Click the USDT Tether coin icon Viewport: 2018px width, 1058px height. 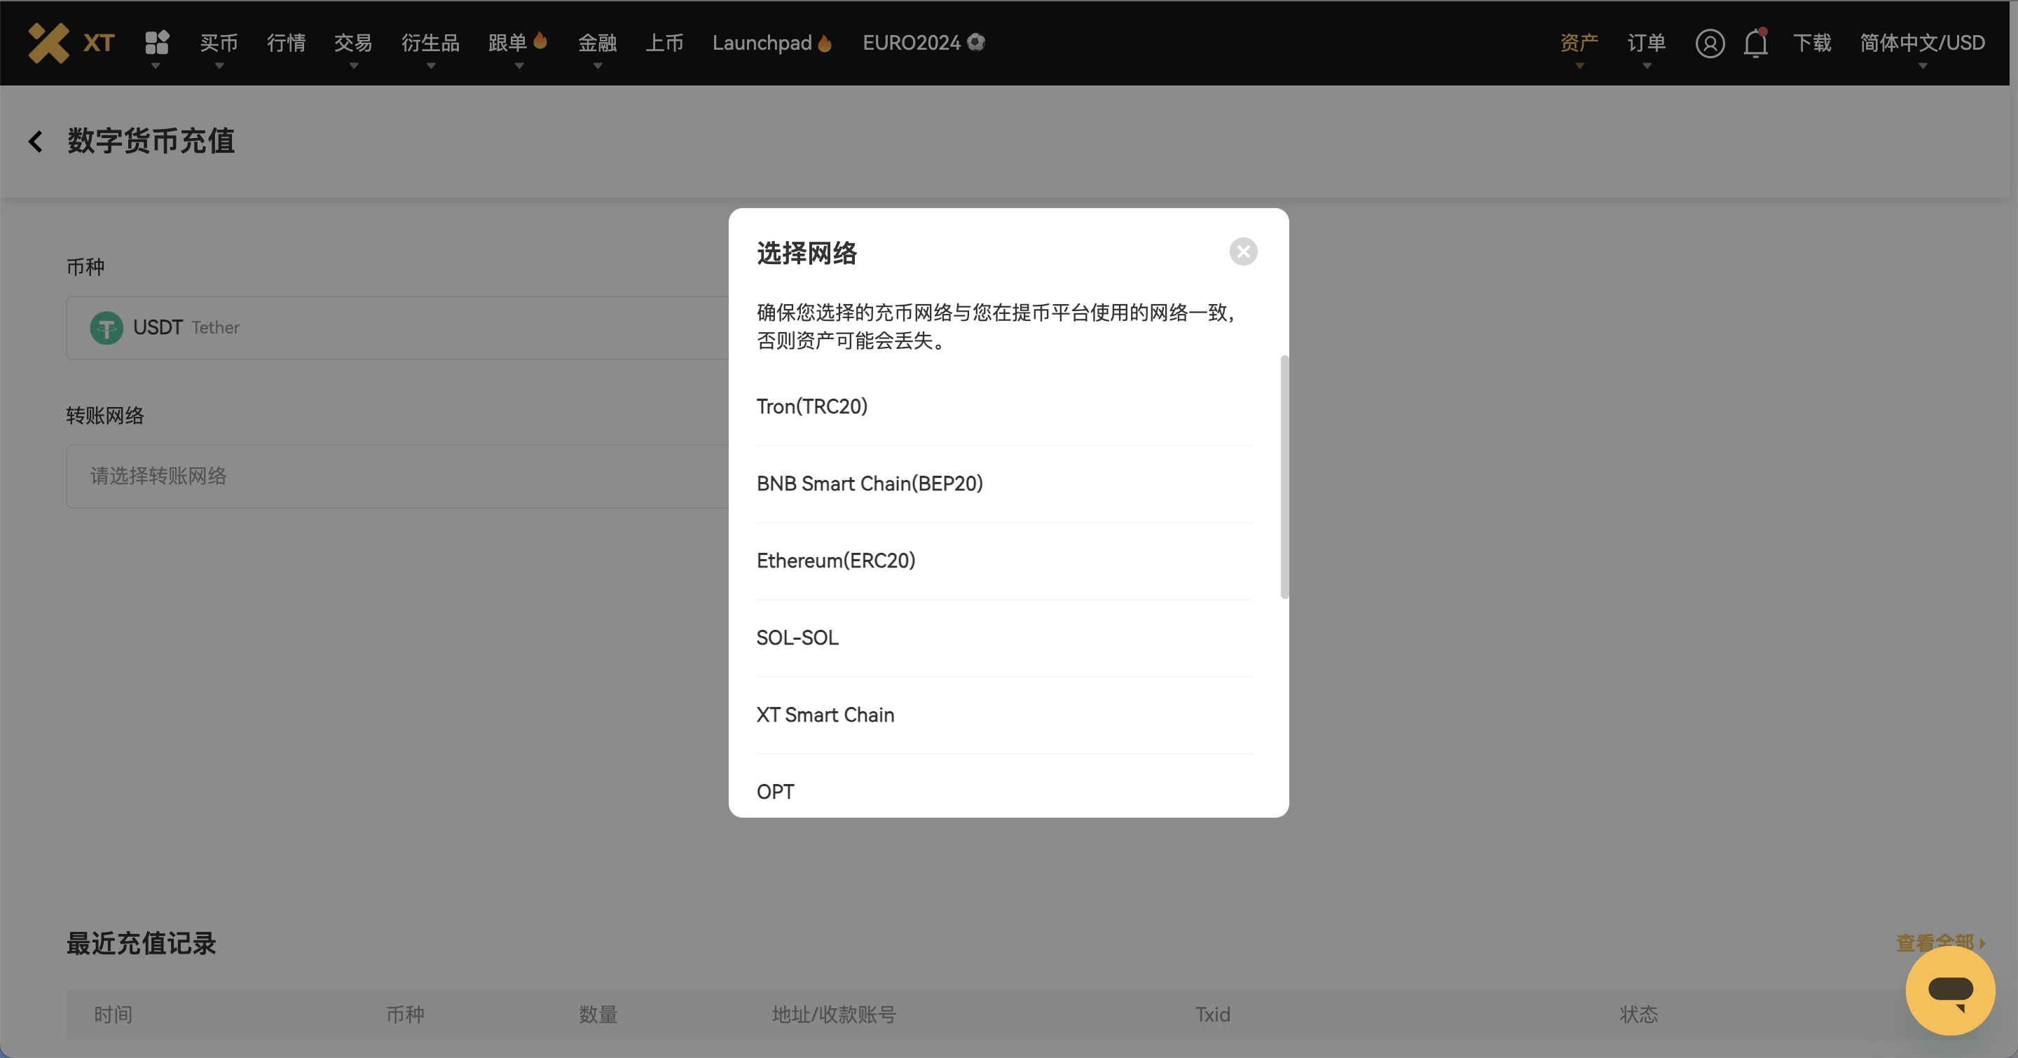(107, 327)
